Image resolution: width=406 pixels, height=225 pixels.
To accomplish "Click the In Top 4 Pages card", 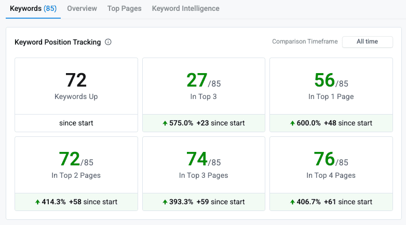I will [331, 165].
